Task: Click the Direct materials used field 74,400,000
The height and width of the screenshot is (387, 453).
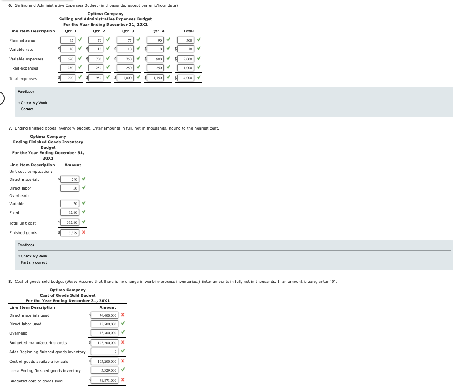Action: pos(105,315)
